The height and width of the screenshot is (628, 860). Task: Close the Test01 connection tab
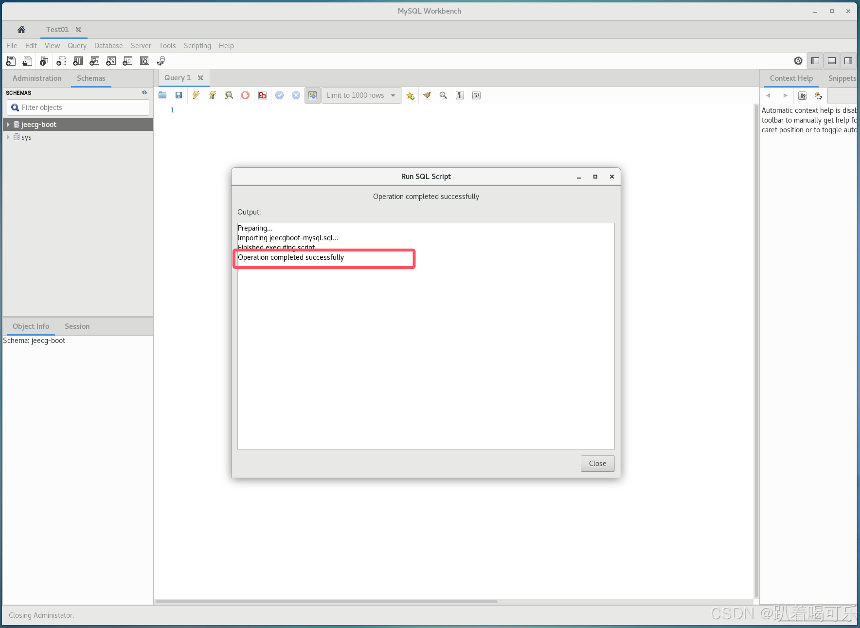[78, 30]
